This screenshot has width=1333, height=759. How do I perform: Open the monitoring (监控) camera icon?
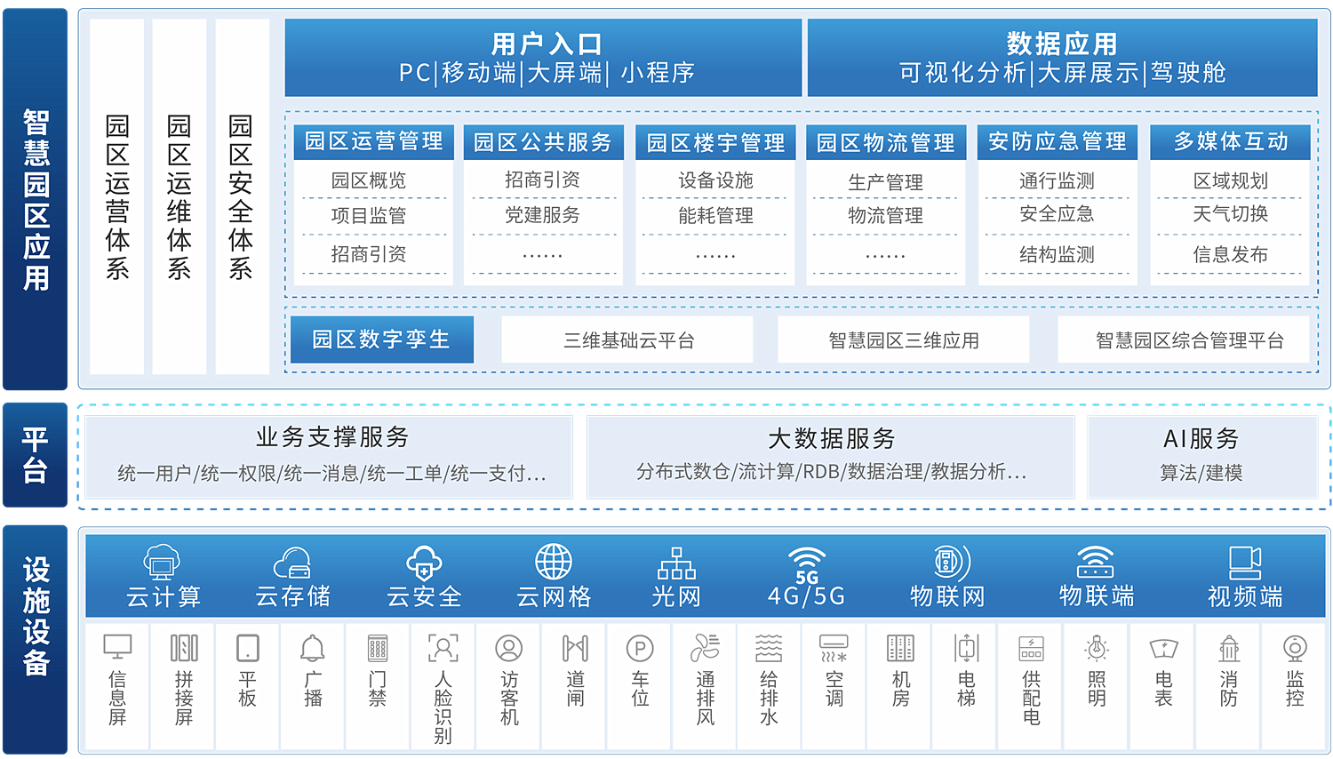coord(1295,648)
